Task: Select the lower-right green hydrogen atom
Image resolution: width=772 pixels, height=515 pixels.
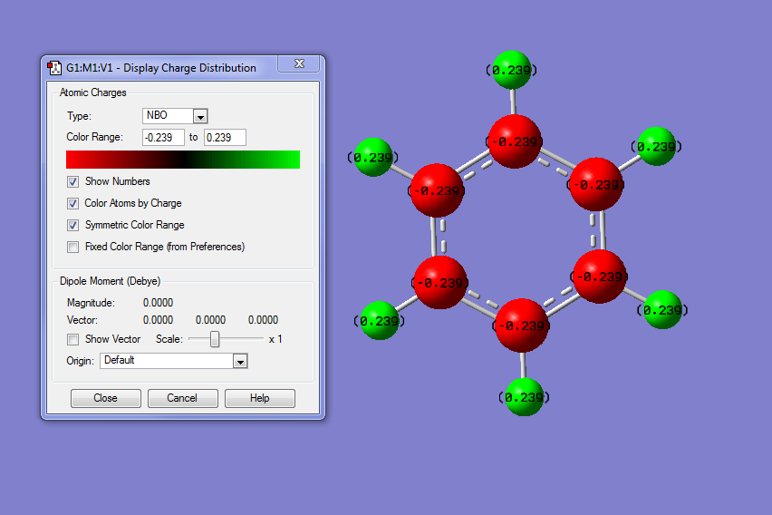Action: 662,310
